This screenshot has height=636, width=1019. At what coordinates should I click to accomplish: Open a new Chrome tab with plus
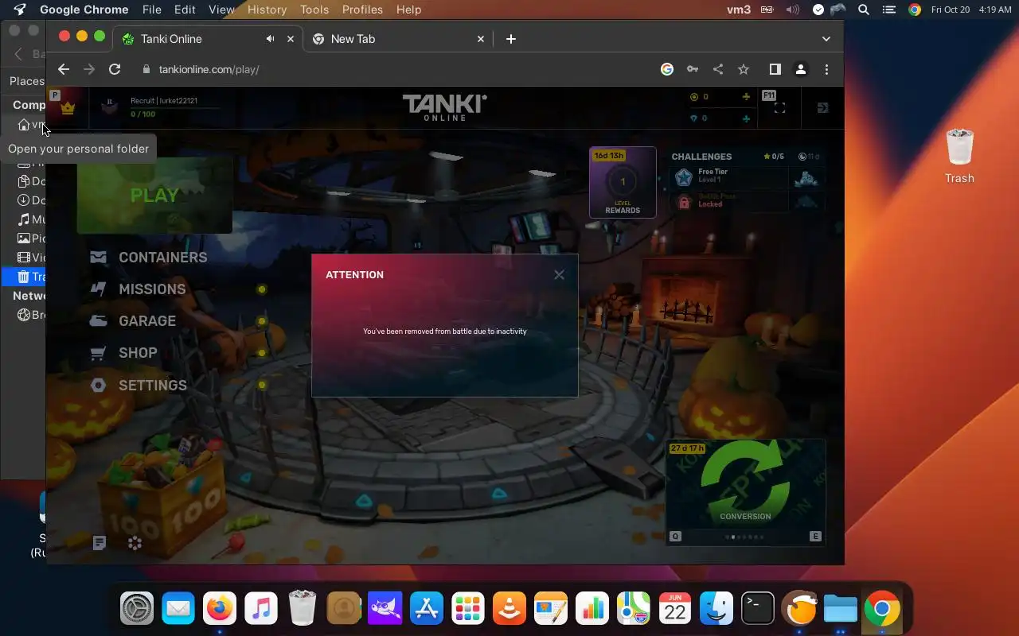(x=510, y=39)
